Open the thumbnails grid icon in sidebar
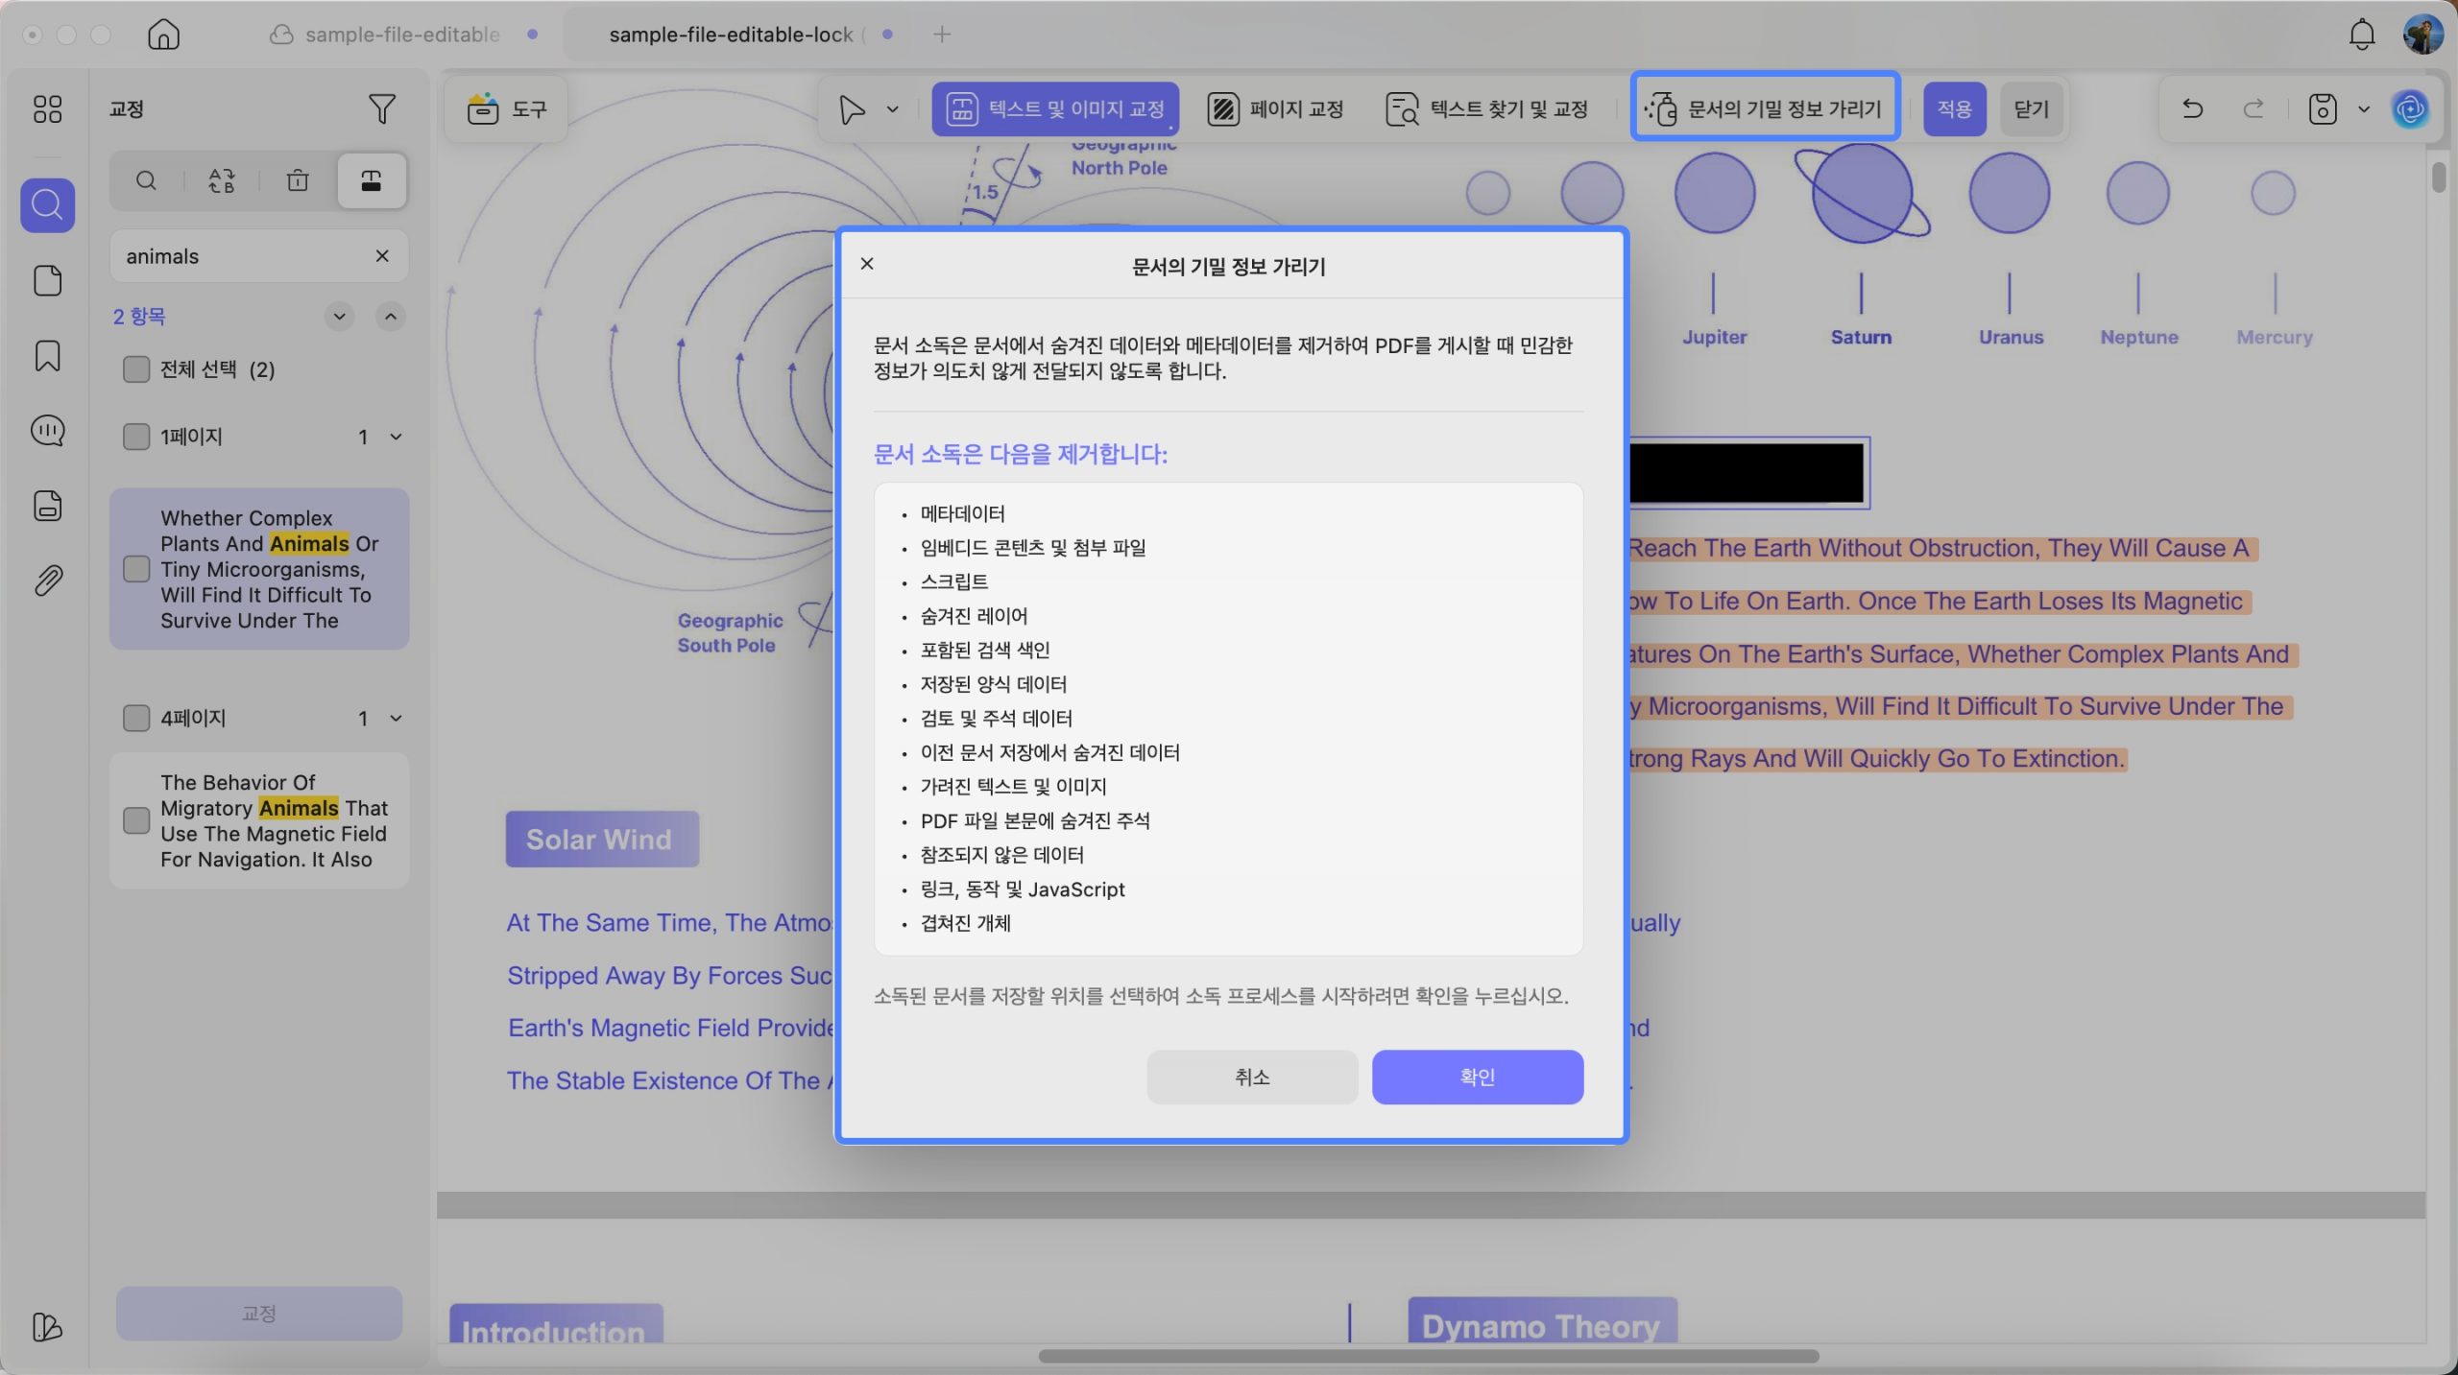This screenshot has width=2458, height=1375. [47, 109]
